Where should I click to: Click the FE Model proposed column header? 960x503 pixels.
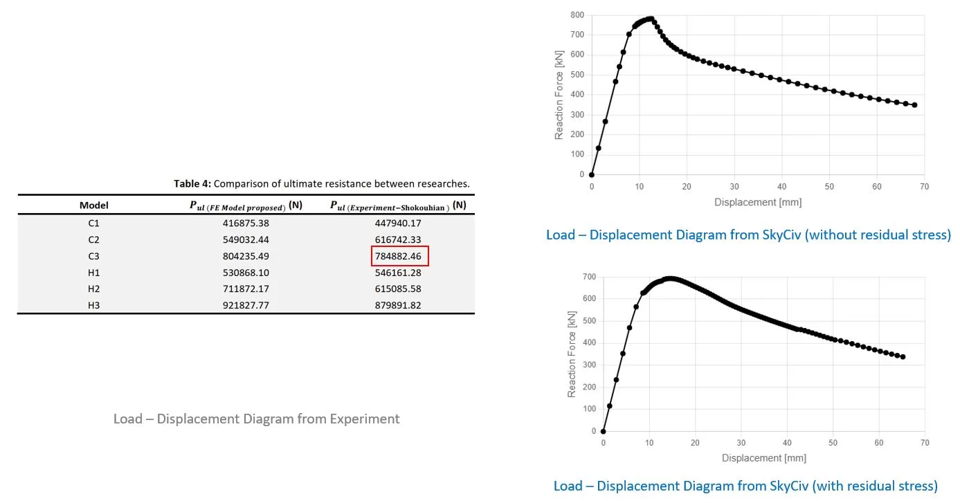(246, 205)
